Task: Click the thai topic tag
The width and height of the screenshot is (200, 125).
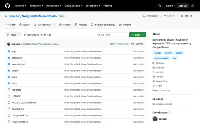Action: tap(174, 58)
